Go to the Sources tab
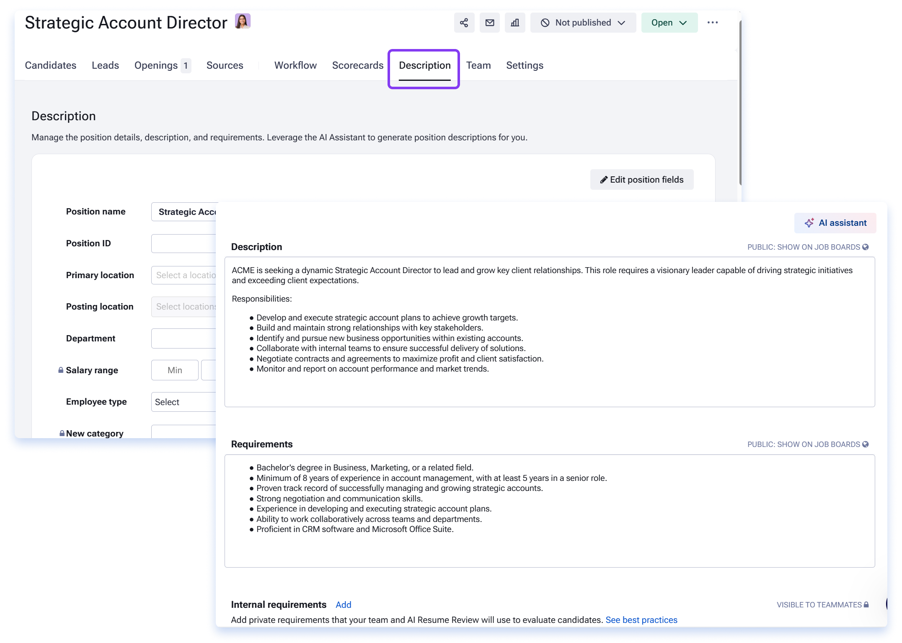 (x=225, y=65)
